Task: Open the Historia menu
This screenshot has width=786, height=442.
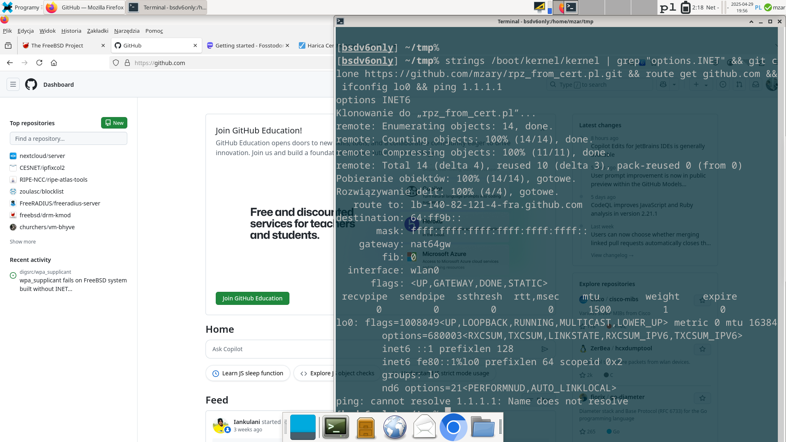Action: pos(71,31)
